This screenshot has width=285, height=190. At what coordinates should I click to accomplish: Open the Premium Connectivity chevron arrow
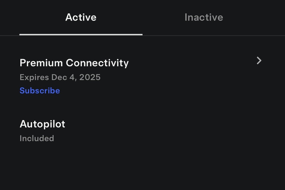pos(259,60)
